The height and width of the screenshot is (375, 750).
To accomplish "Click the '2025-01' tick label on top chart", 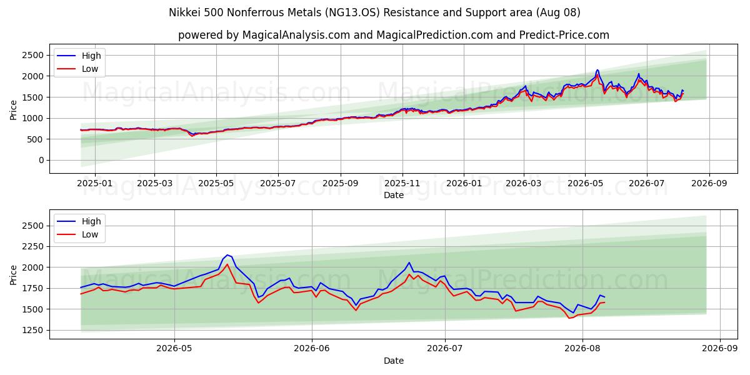I will point(94,184).
